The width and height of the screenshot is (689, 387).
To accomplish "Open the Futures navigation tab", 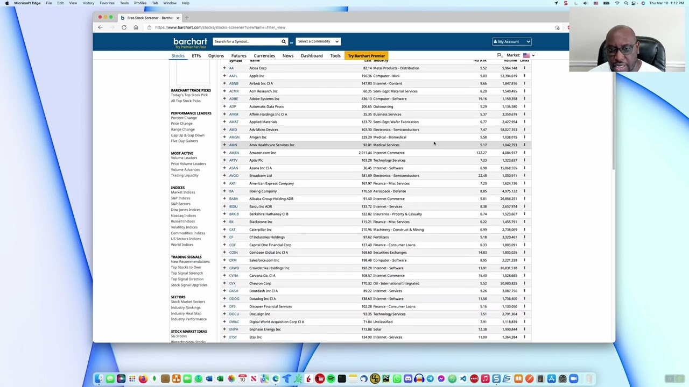I will coord(238,56).
